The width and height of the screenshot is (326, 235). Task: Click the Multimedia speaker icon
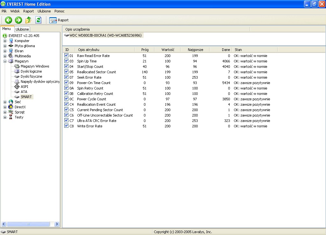tap(11, 56)
